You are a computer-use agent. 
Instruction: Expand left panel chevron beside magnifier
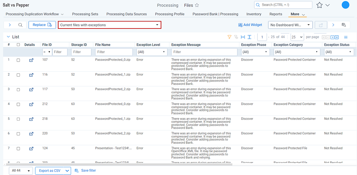pos(10,25)
